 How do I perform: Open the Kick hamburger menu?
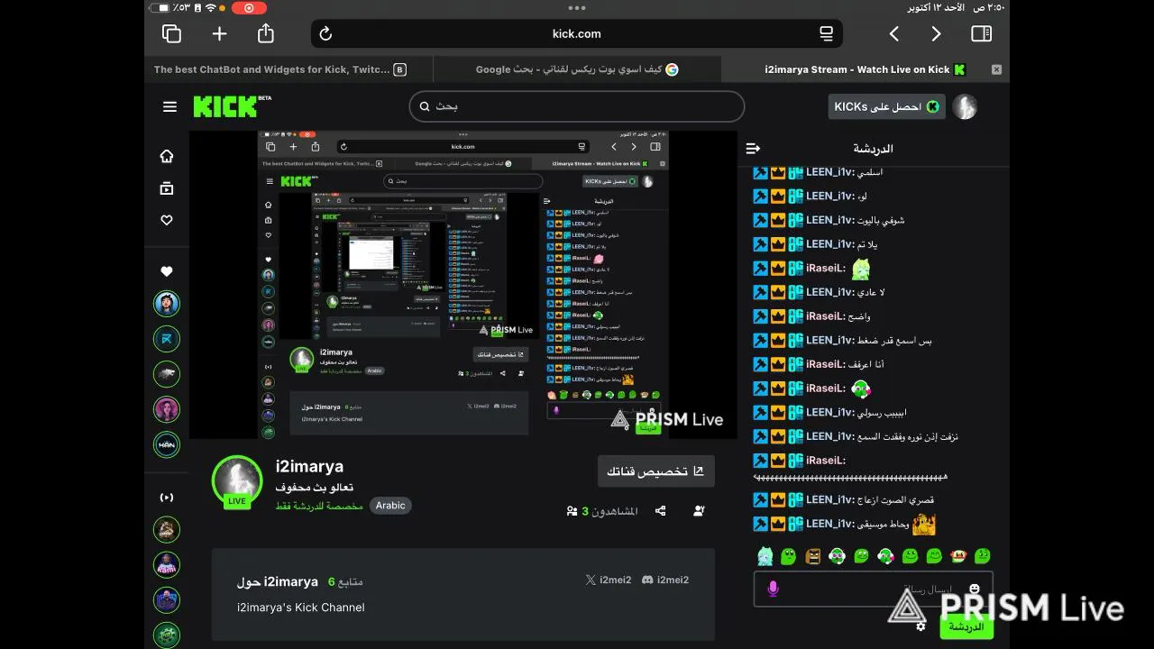point(169,106)
